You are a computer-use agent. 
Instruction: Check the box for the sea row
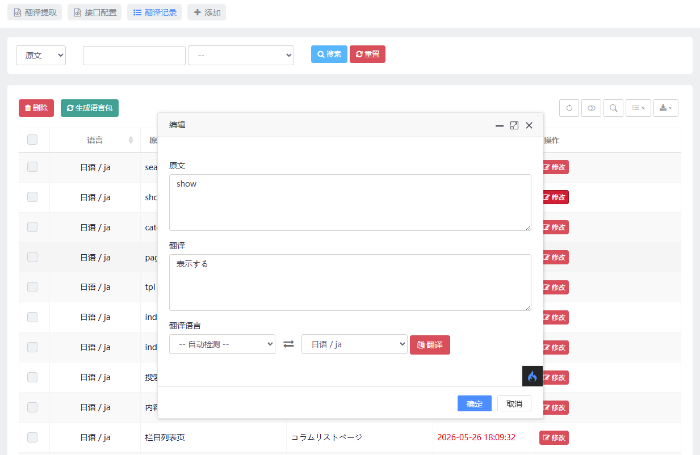click(x=32, y=167)
